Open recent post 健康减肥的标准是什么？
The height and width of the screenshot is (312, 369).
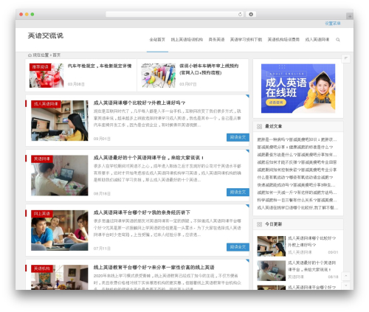(295, 147)
